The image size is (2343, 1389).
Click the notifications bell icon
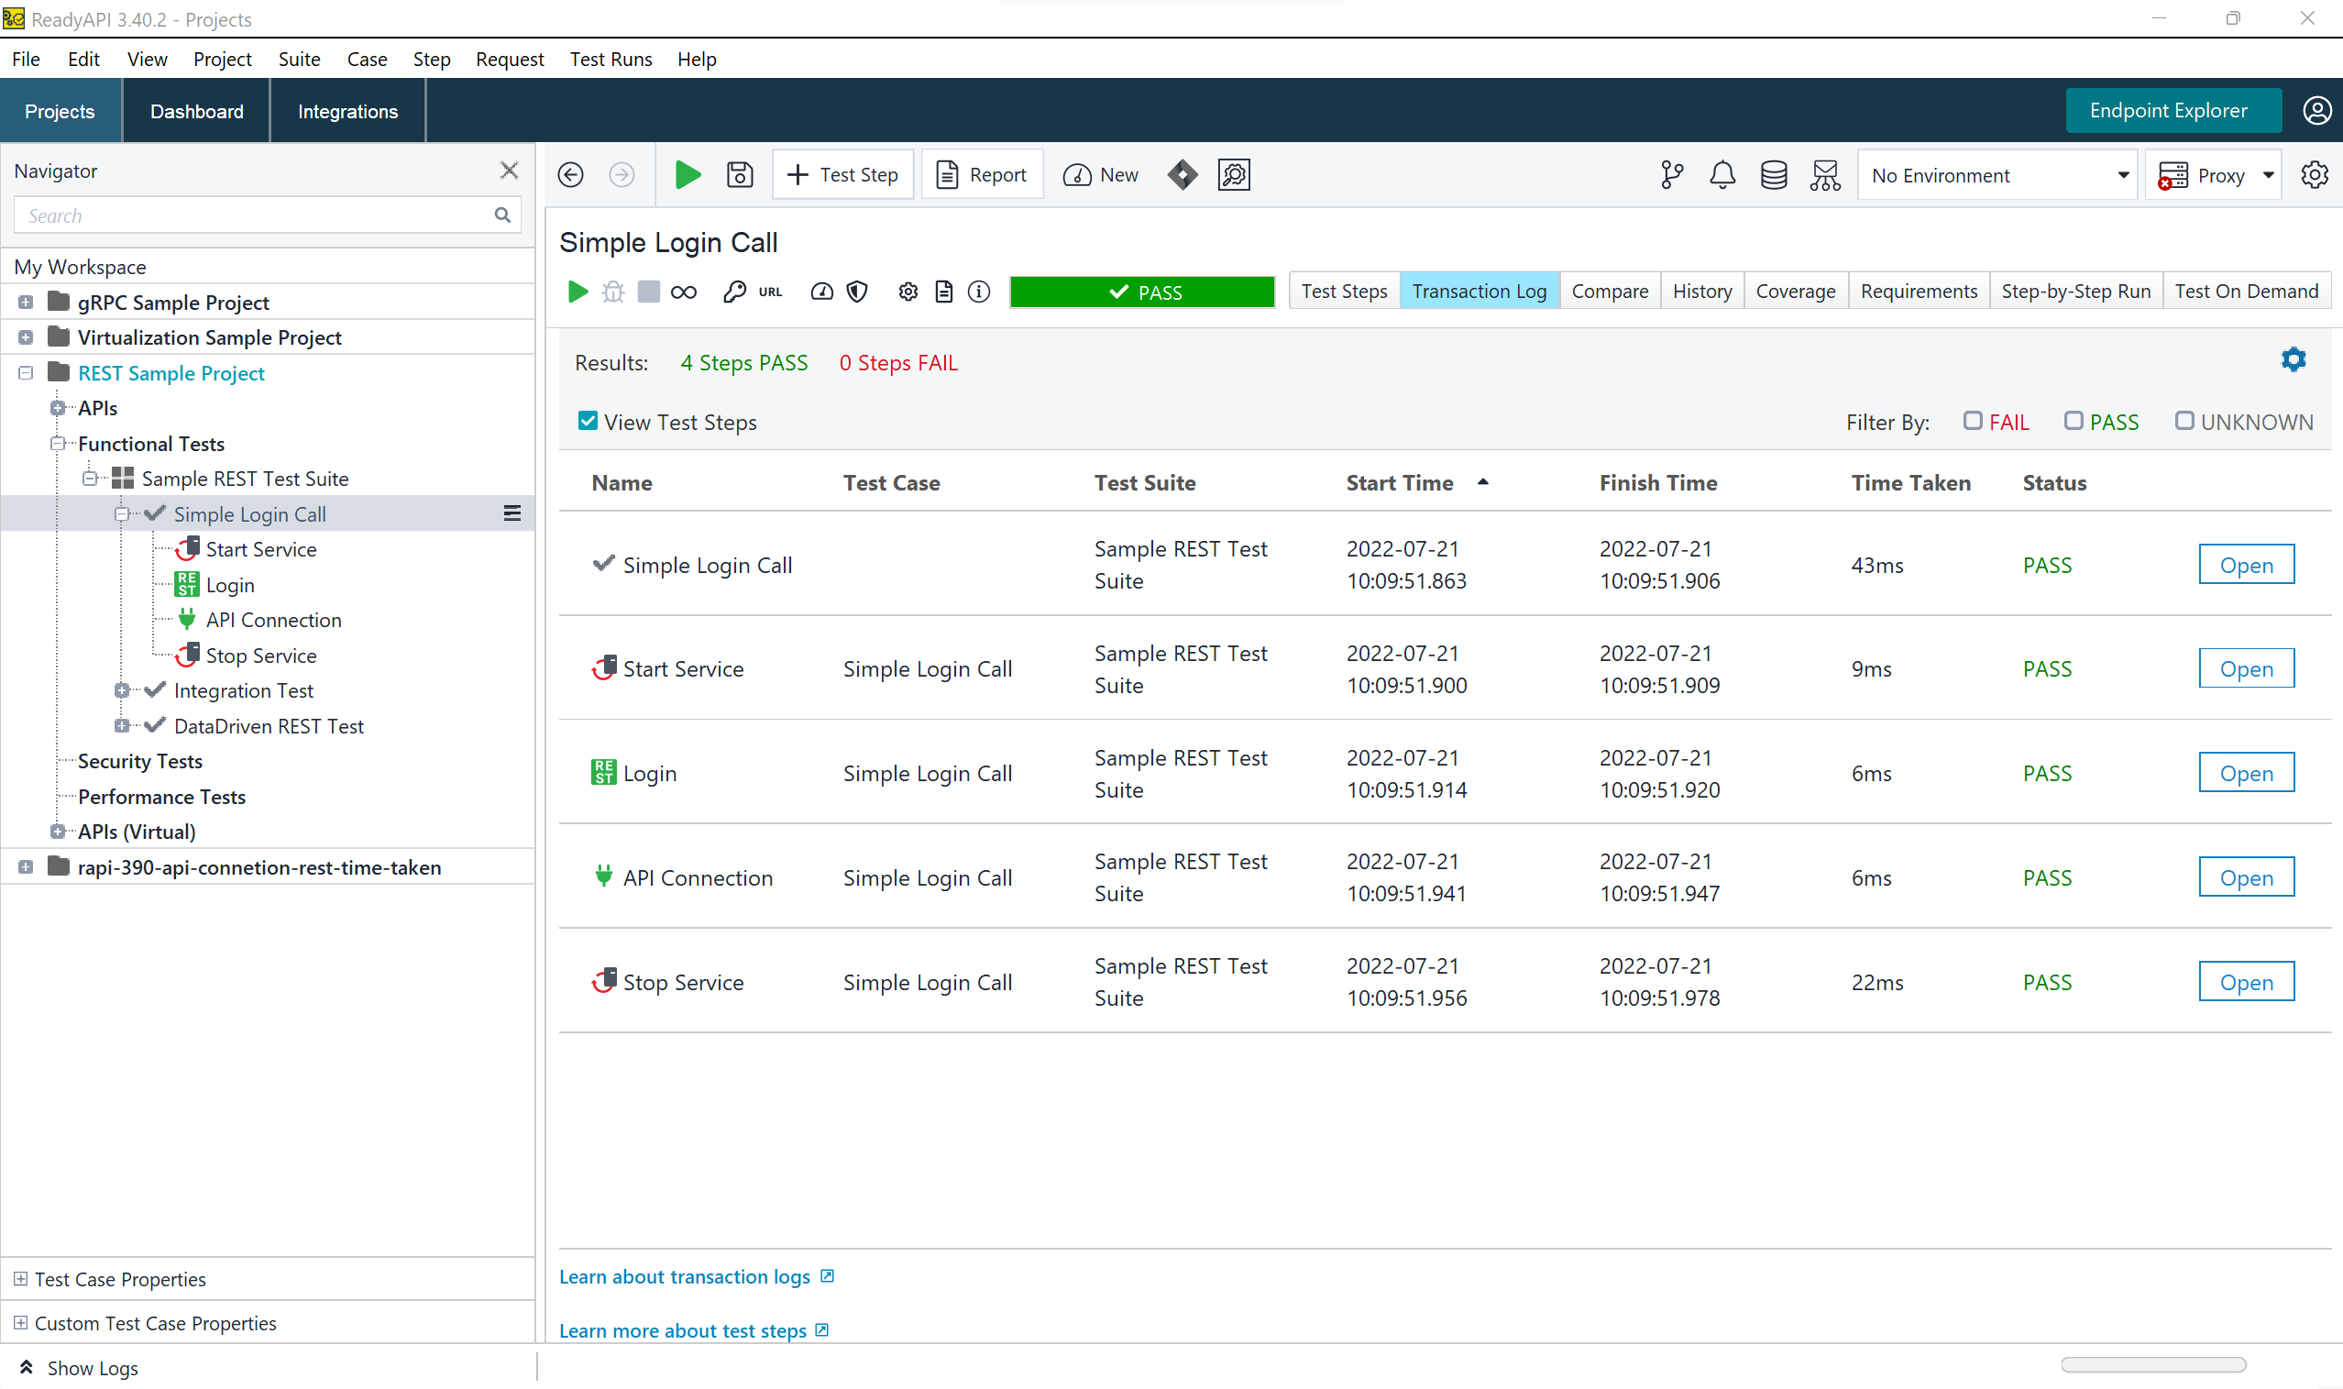coord(1721,175)
